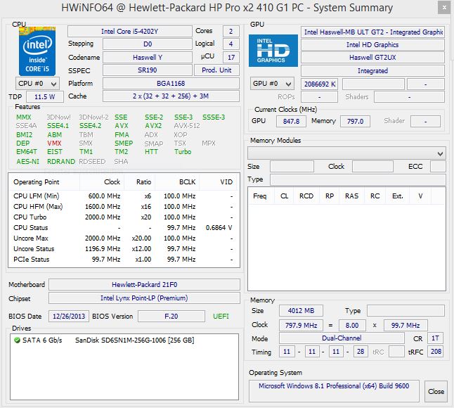Viewport: 454px width, 408px height.
Task: Click the TDP 11.5 W field
Action: click(x=45, y=97)
